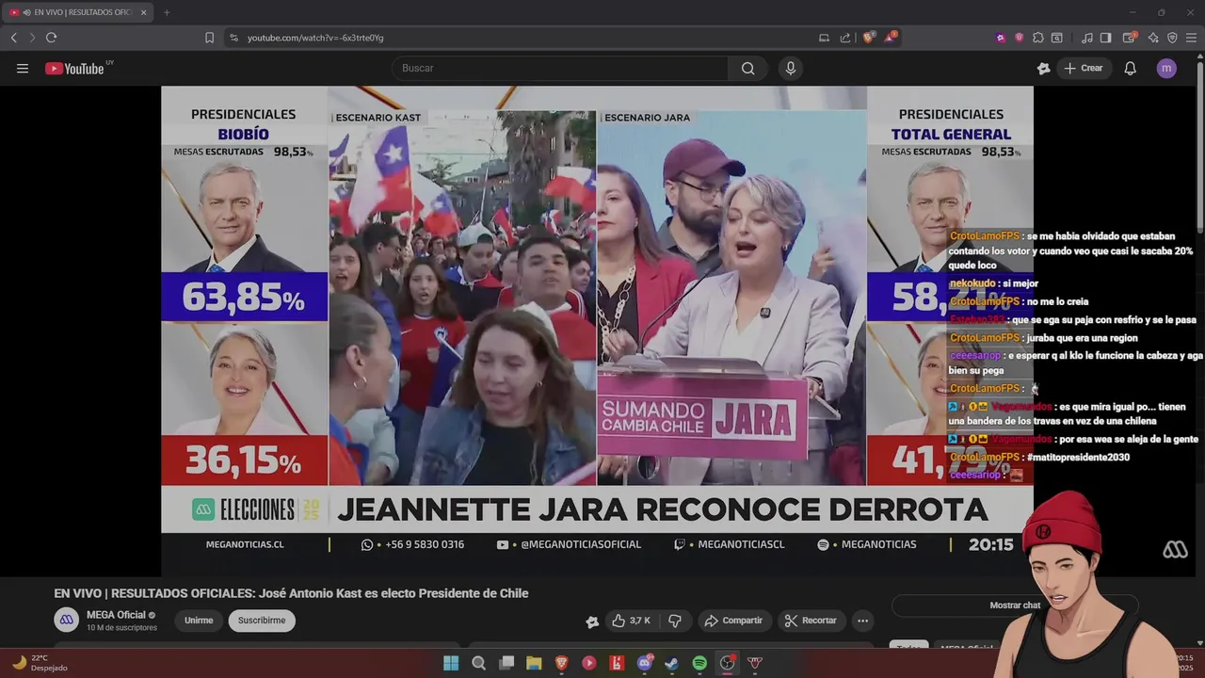
Task: Click the Crear button
Action: (1083, 68)
